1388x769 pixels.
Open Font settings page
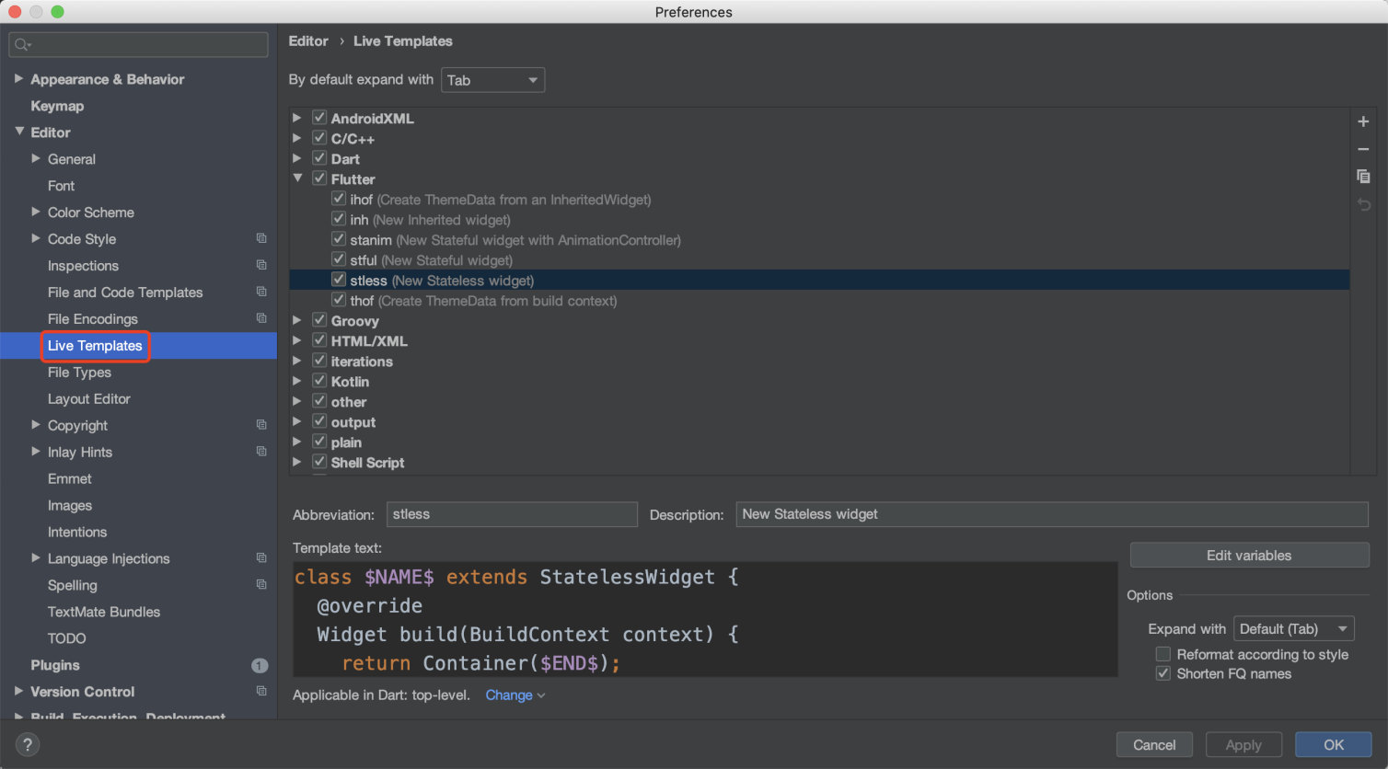point(61,186)
